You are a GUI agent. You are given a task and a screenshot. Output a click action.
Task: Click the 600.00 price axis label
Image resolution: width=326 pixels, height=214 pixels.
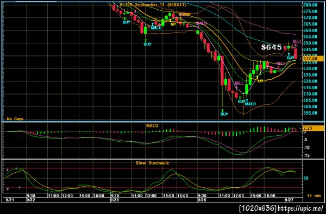[310, 106]
